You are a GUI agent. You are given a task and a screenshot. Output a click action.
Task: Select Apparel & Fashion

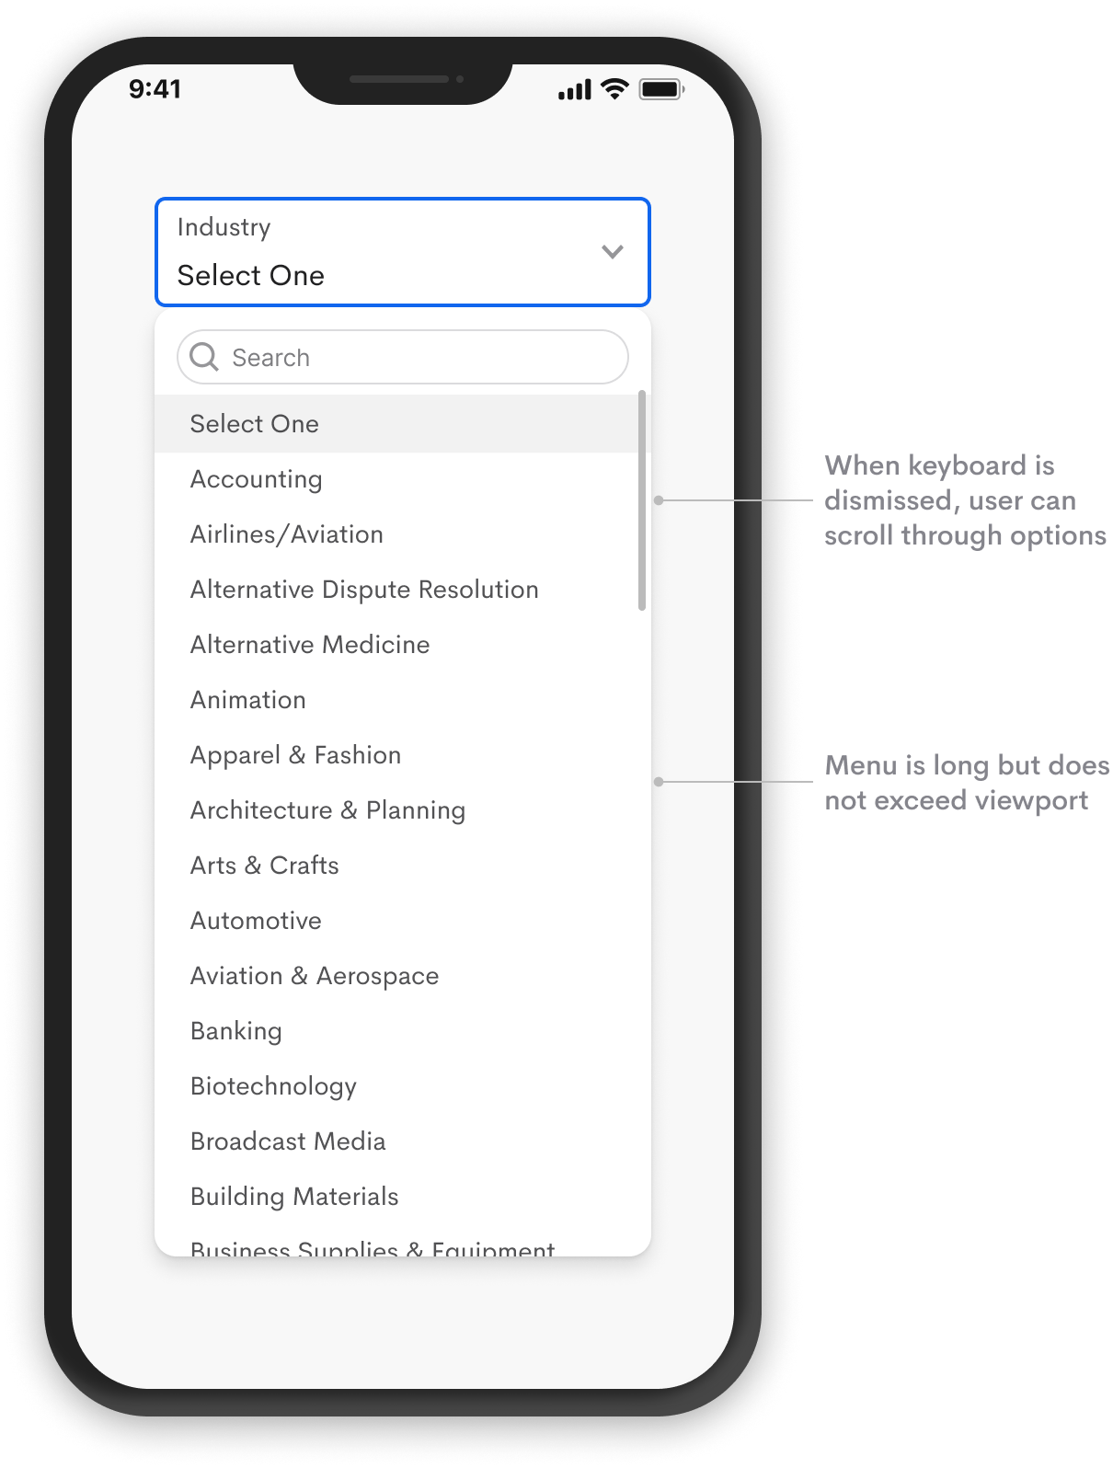pyautogui.click(x=295, y=755)
